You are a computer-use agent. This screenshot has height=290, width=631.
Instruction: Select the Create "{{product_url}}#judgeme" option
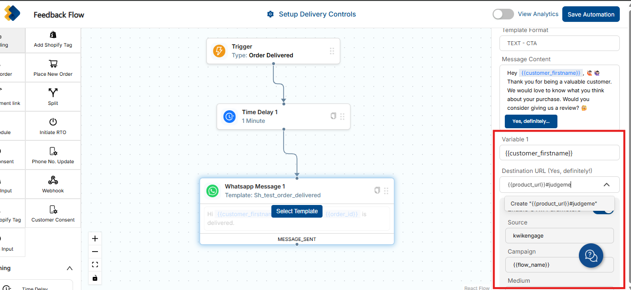click(554, 204)
